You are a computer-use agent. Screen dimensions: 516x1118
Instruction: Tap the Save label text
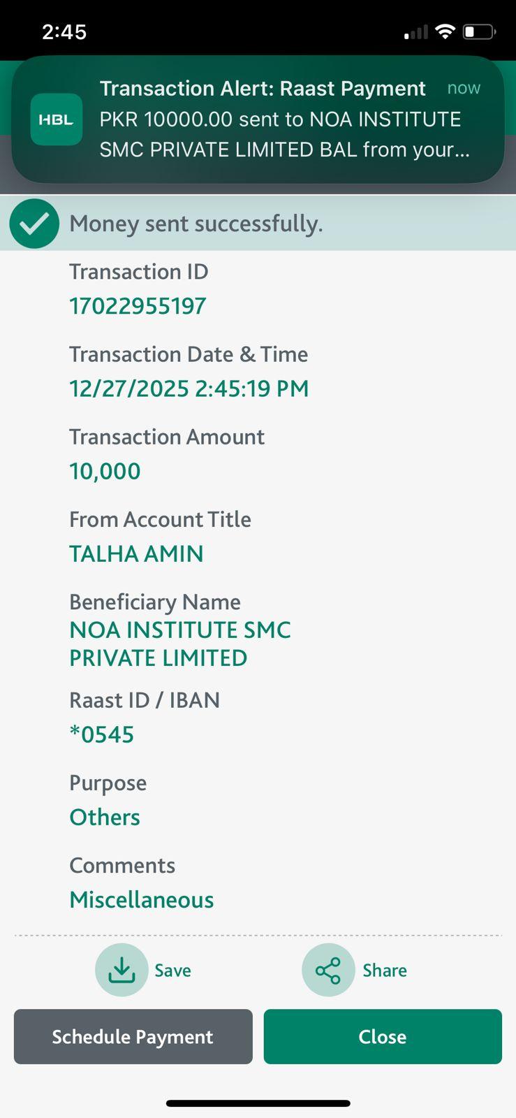(172, 971)
